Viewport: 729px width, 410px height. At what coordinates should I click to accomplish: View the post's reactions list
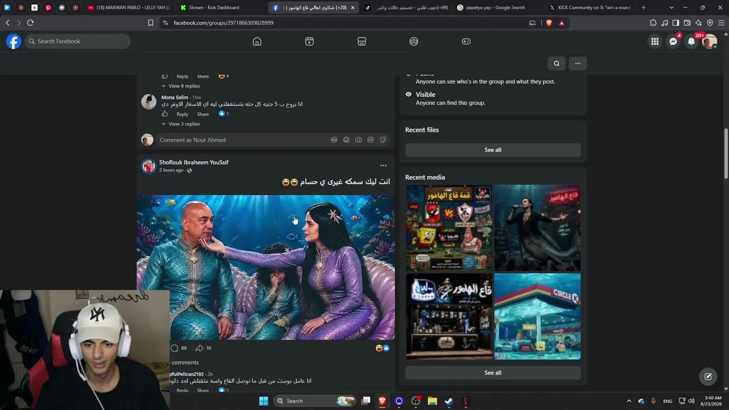point(383,348)
